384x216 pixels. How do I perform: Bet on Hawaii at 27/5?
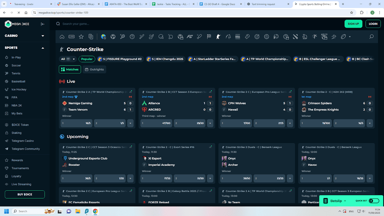(270, 123)
